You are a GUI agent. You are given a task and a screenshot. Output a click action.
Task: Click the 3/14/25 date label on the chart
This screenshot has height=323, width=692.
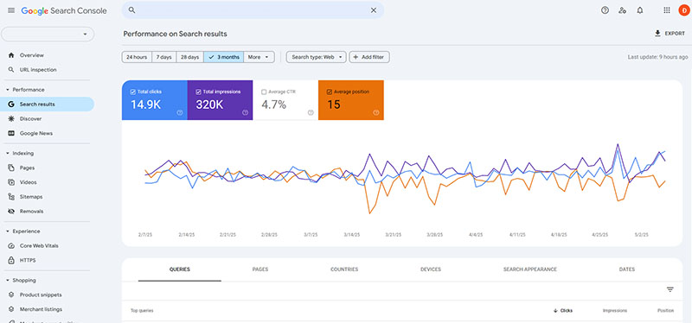click(352, 235)
